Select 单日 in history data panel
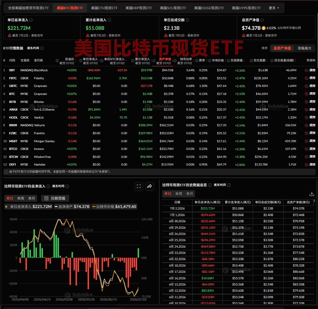This screenshot has width=318, height=309. point(168,194)
